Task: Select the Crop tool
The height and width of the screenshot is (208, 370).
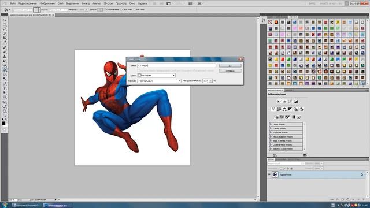Action: (x=5, y=38)
